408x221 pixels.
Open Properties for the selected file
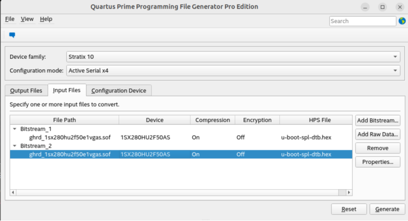pos(378,162)
